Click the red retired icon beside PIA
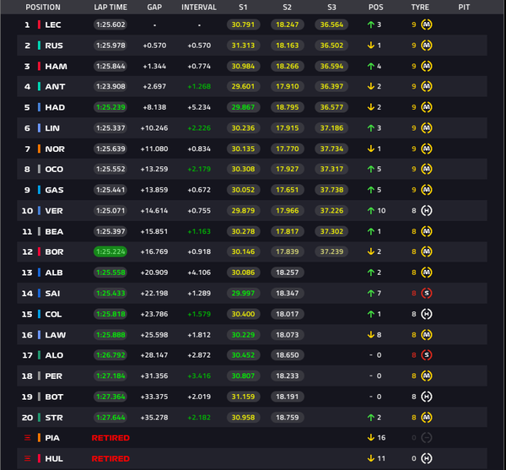 point(28,438)
